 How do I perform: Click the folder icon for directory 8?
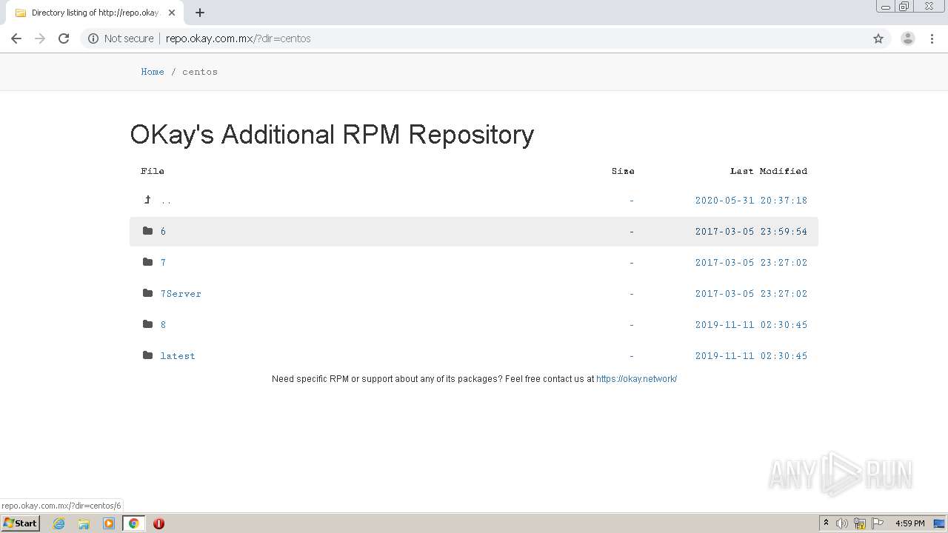(148, 324)
